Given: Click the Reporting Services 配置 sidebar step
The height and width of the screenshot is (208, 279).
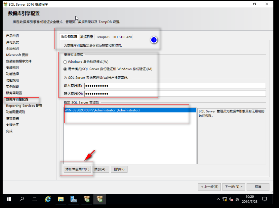Looking at the screenshot, I should tap(24, 106).
